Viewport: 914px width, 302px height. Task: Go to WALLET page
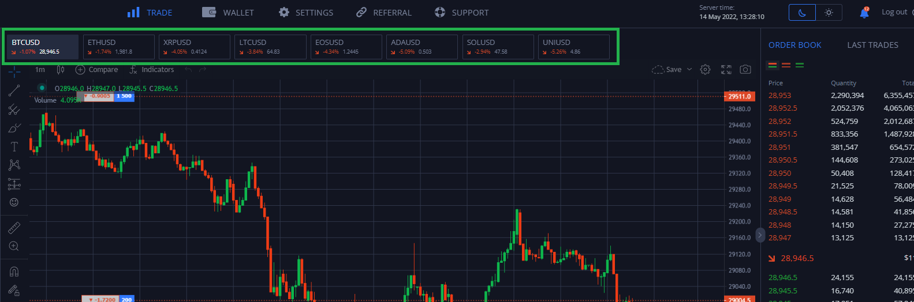(x=228, y=13)
